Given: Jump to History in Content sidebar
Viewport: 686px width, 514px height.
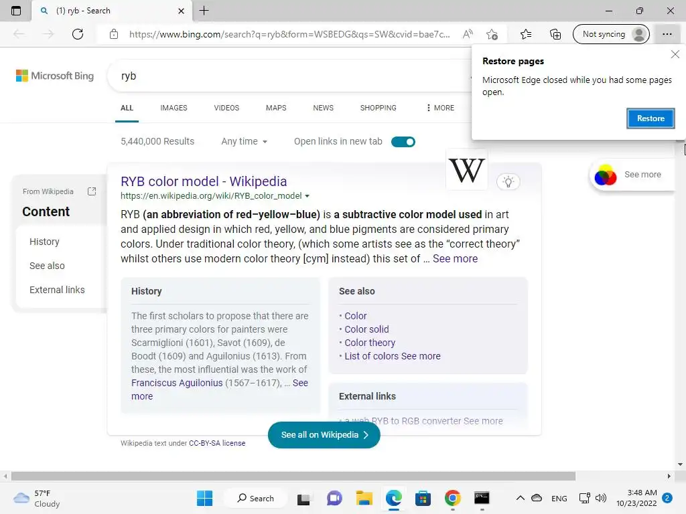Looking at the screenshot, I should pyautogui.click(x=44, y=242).
